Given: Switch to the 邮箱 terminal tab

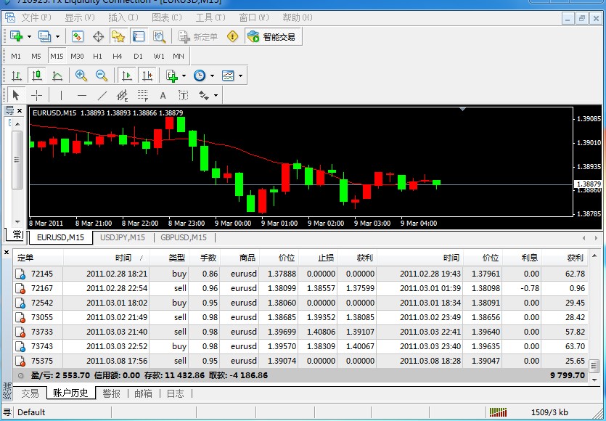Looking at the screenshot, I should click(143, 393).
